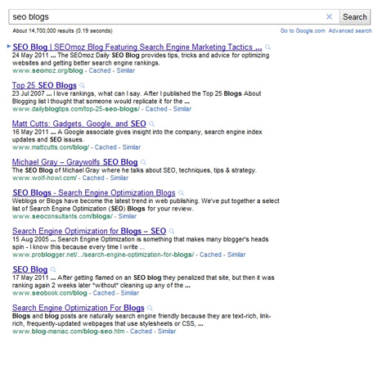Open 'Search Engine Optimization for Blogs – SEO' result
The width and height of the screenshot is (382, 379).
click(89, 231)
